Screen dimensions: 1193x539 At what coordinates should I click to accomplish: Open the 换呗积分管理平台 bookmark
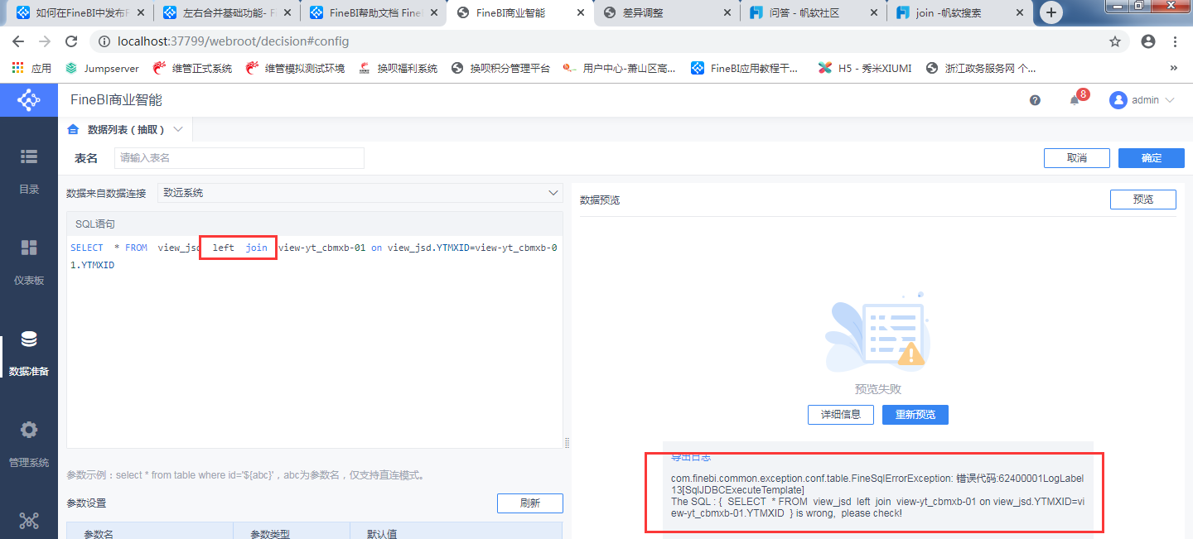pos(500,69)
